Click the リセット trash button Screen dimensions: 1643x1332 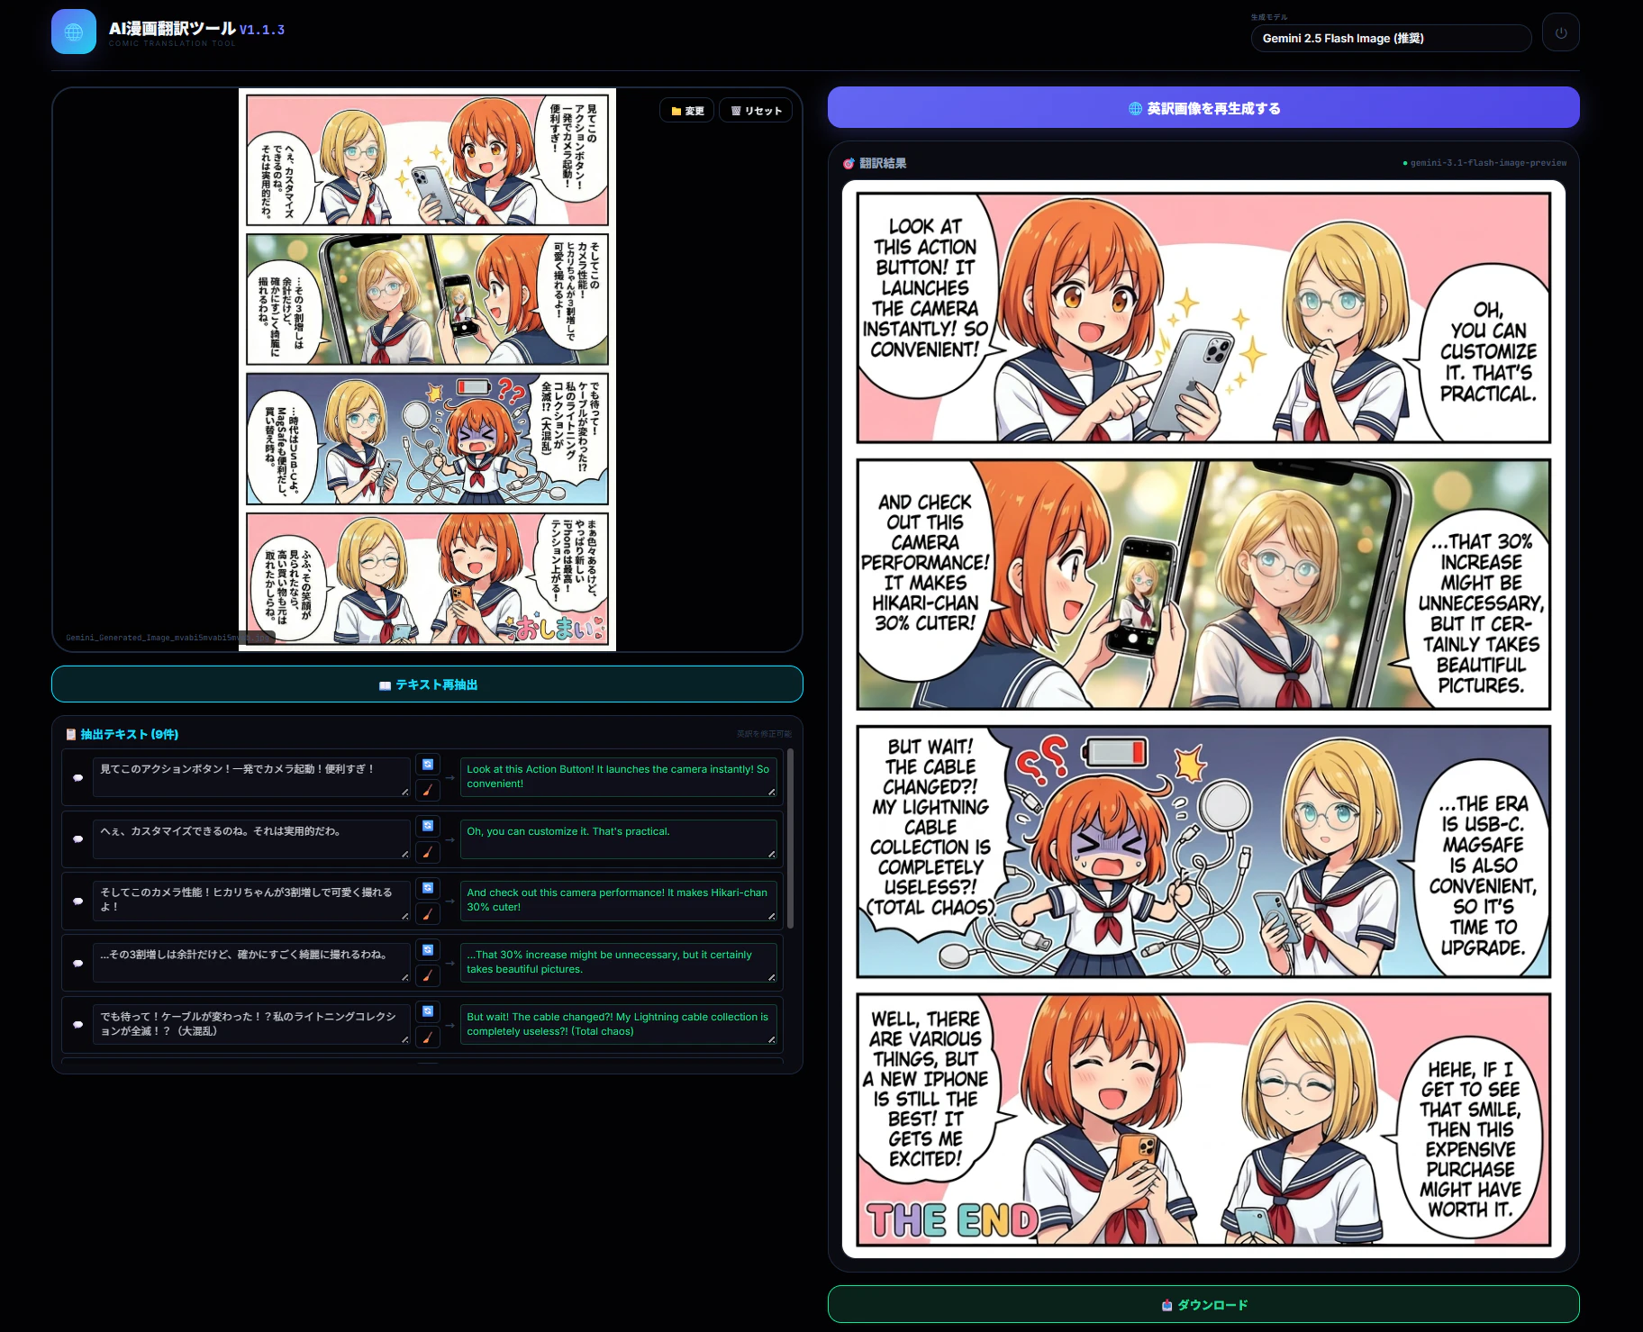point(756,111)
